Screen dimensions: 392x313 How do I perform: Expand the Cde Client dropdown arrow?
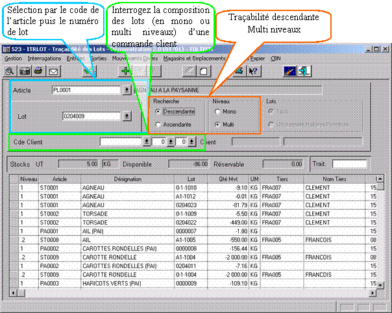coord(147,141)
